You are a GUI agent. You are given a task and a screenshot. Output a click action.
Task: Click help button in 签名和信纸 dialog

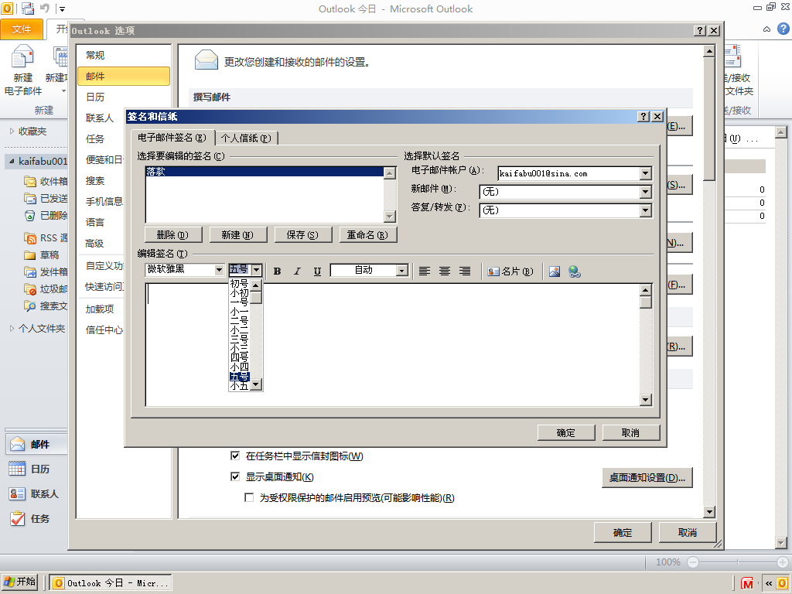(643, 117)
